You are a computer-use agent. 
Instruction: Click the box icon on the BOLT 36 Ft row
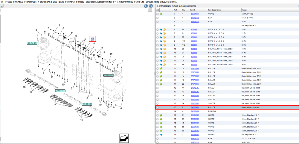[164, 65]
